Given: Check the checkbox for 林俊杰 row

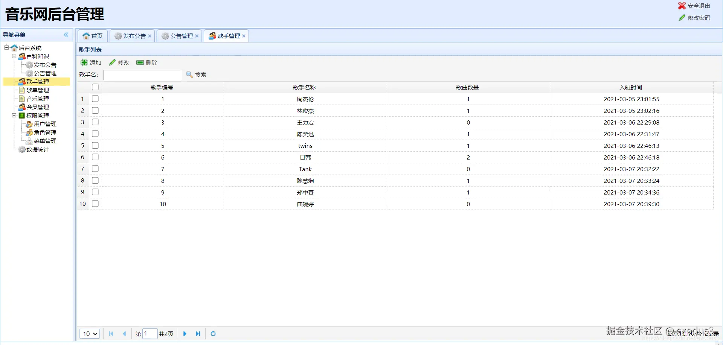Looking at the screenshot, I should coord(95,110).
